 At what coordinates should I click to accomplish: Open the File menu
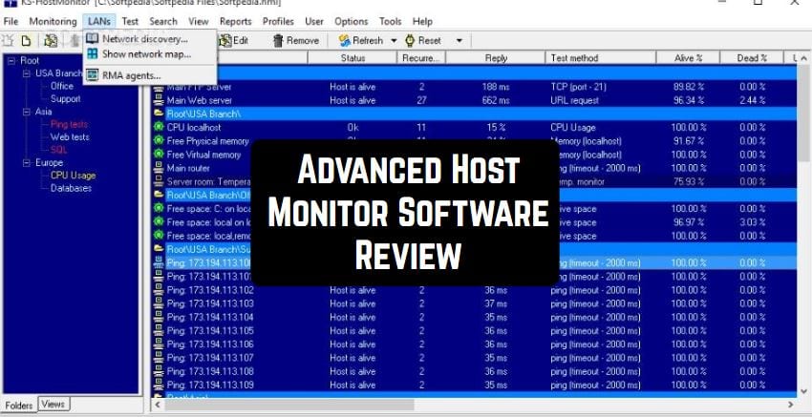(11, 22)
